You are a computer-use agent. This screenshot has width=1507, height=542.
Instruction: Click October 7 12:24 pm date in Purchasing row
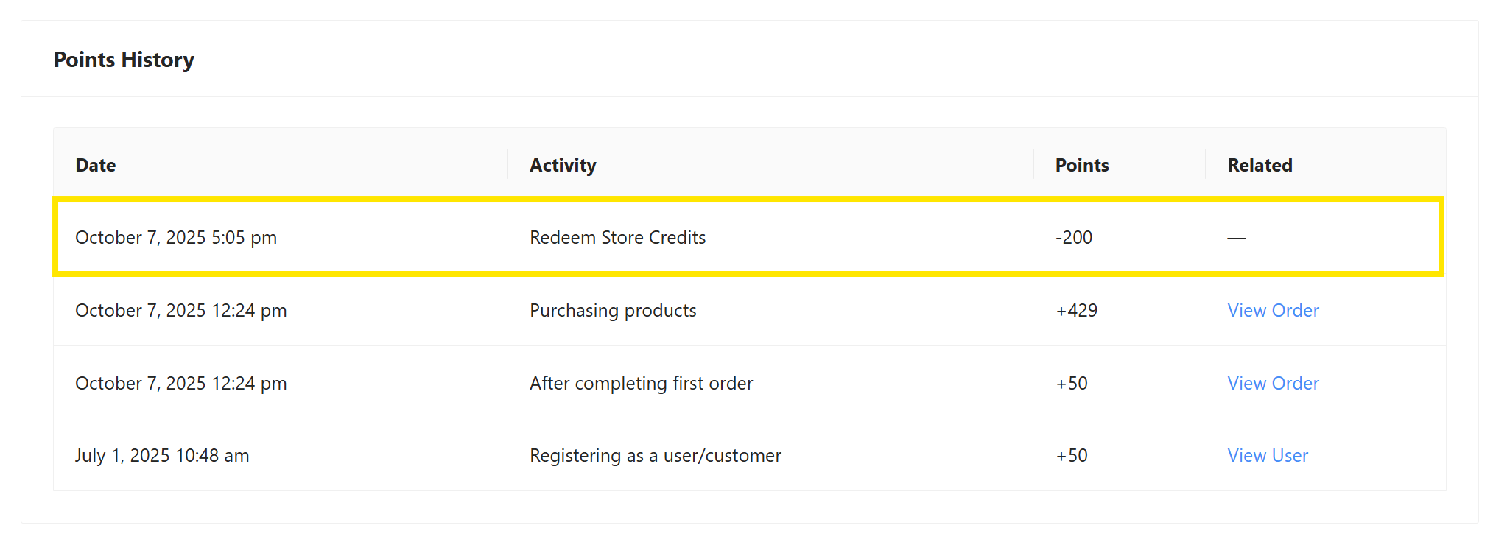[x=180, y=310]
